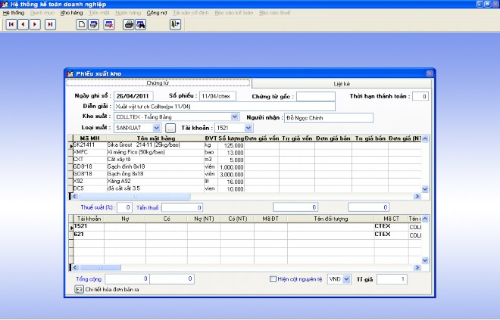The image size is (500, 320).
Task: Click the exit door icon
Action: coord(175,24)
